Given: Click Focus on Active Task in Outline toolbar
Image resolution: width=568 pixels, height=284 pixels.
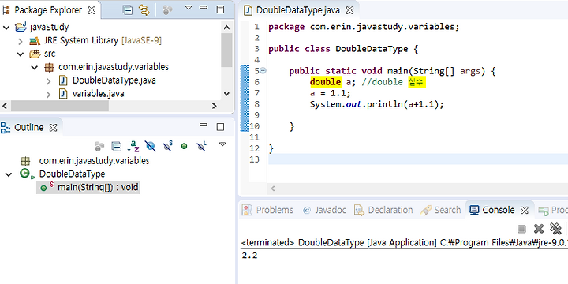Looking at the screenshot, I should click(x=99, y=147).
